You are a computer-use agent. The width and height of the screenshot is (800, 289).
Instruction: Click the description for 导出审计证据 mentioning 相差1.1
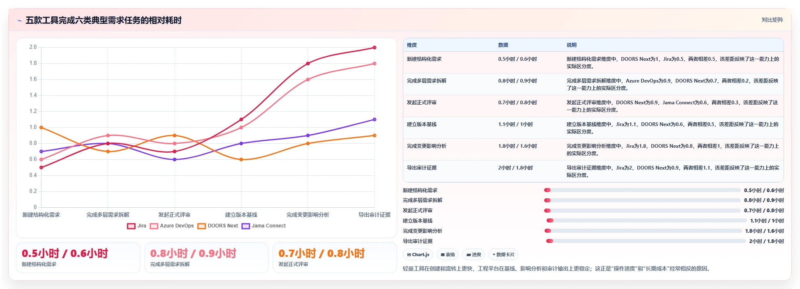pyautogui.click(x=673, y=172)
